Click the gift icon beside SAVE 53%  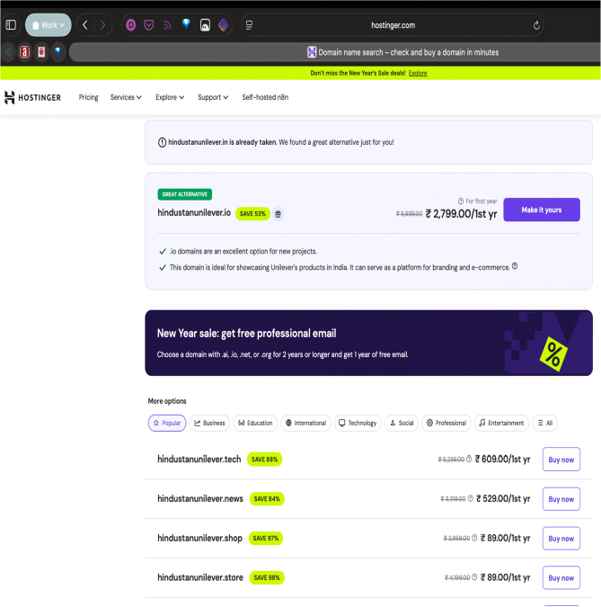pyautogui.click(x=278, y=214)
